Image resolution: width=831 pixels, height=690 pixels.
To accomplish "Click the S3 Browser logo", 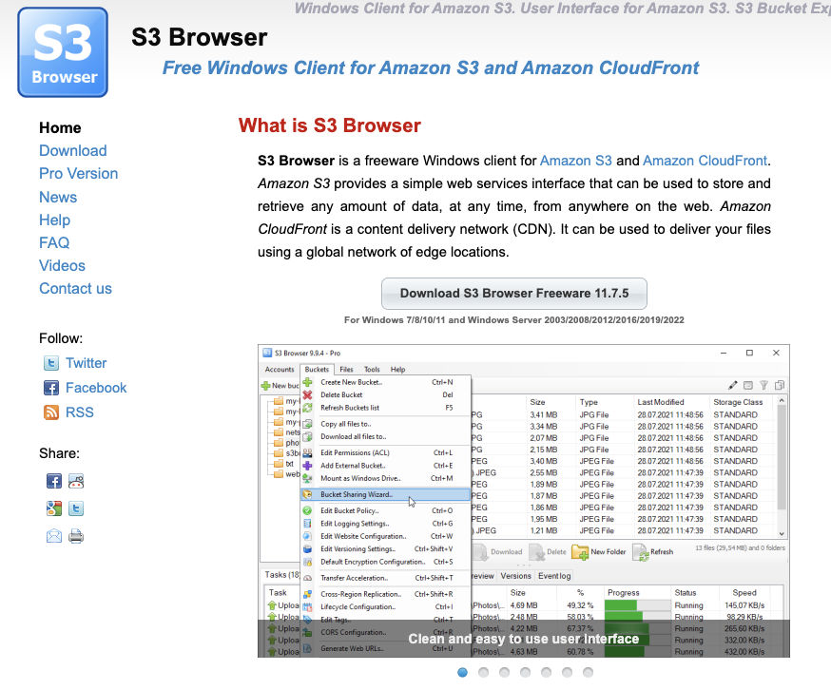I will [63, 52].
